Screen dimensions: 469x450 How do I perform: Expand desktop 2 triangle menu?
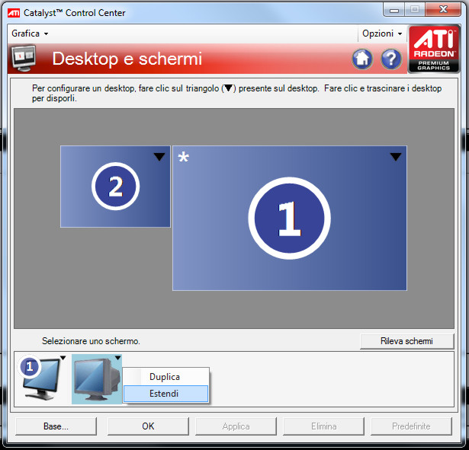pos(159,156)
